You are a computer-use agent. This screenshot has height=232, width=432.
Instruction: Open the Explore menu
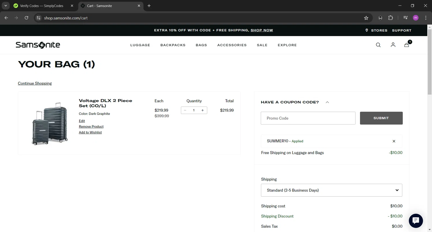287,45
